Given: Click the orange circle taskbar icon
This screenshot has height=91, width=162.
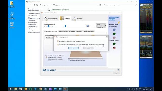Looking at the screenshot, I should tap(26, 89).
